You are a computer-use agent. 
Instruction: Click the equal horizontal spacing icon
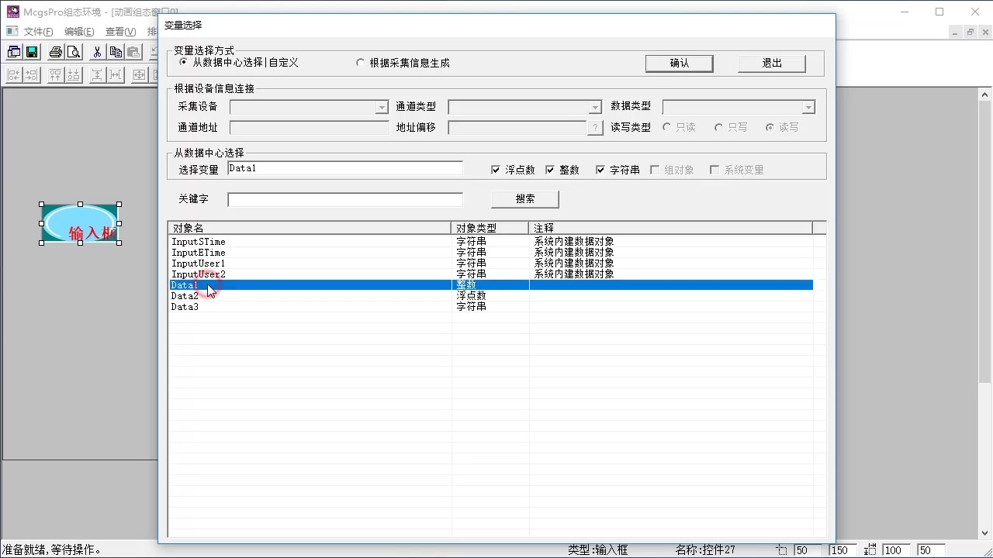click(116, 74)
